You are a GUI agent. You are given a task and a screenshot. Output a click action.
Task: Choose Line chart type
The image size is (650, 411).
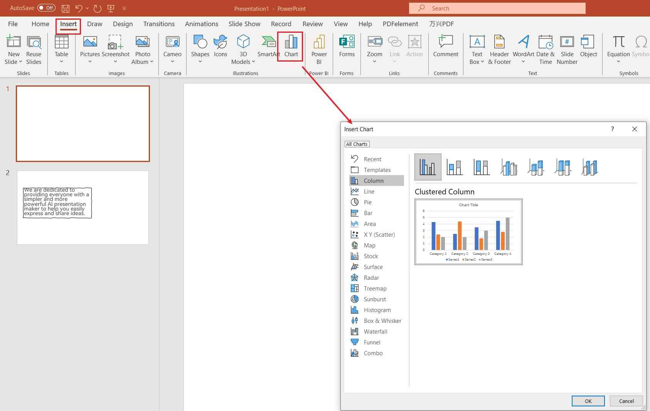pos(377,191)
